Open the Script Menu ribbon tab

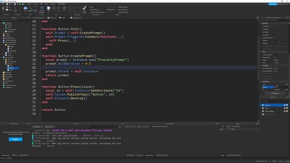coord(62,4)
